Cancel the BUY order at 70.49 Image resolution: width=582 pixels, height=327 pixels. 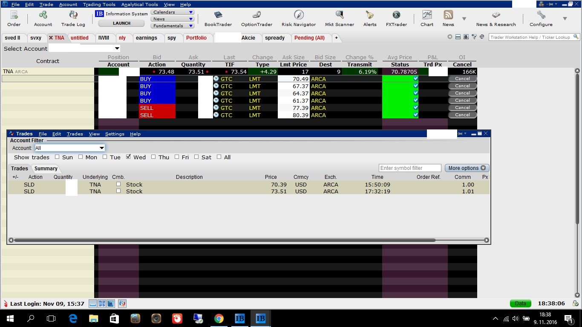[462, 79]
